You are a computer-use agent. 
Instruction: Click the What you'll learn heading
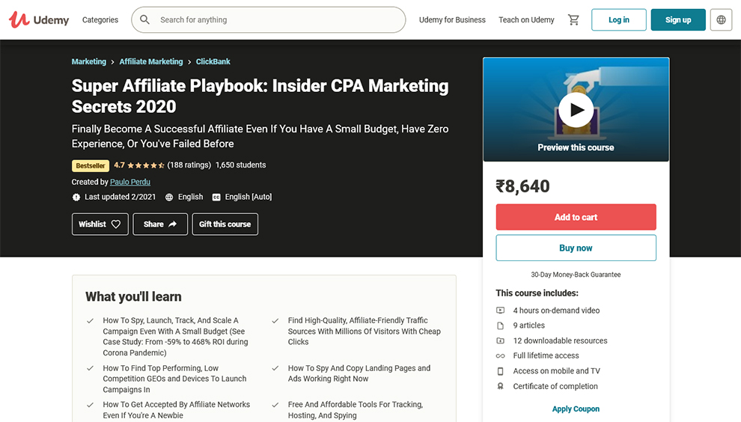133,297
